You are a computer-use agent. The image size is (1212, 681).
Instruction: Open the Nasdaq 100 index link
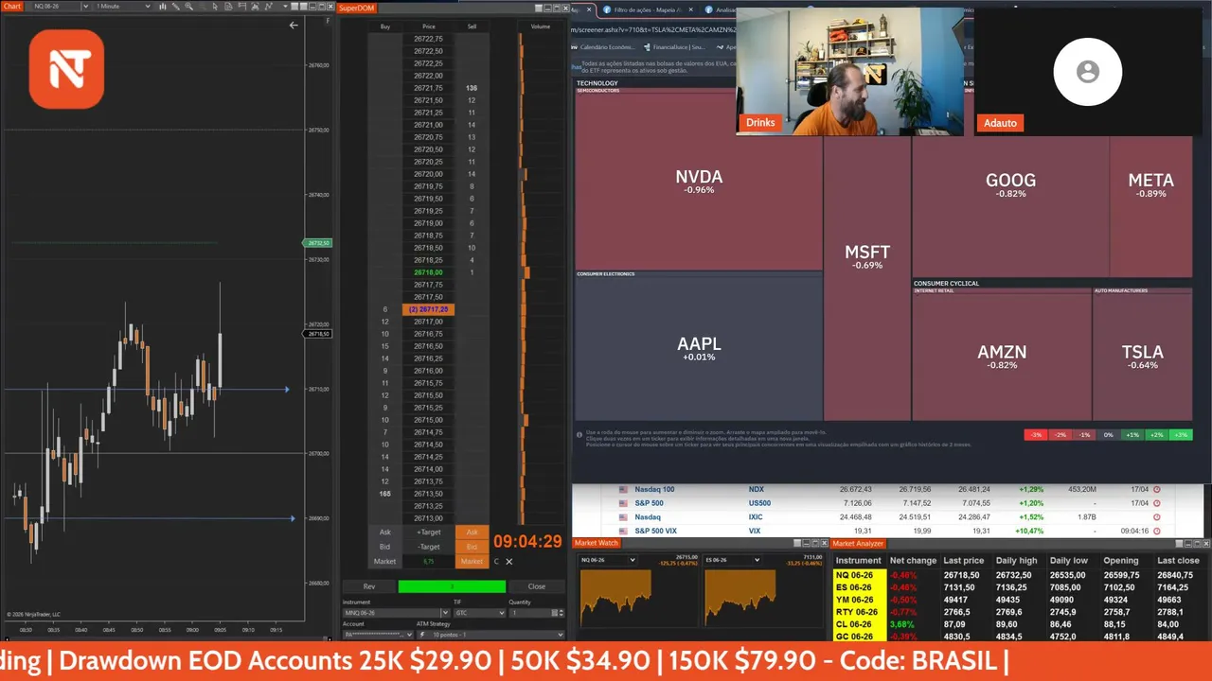[x=654, y=489]
